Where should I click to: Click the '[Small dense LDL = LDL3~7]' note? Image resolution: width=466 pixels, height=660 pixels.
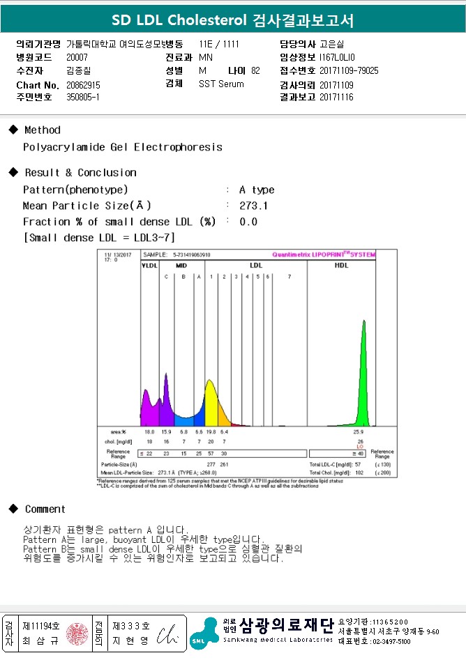click(x=99, y=238)
